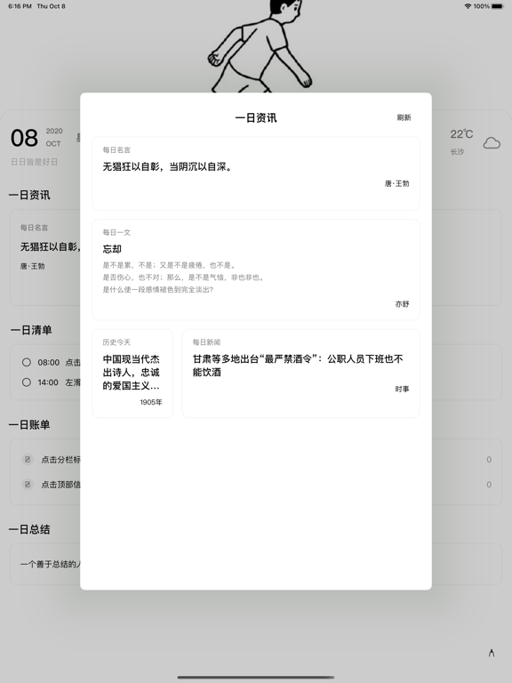Tap the background 一日资讯 section heading
Viewport: 512px width, 683px height.
[29, 195]
